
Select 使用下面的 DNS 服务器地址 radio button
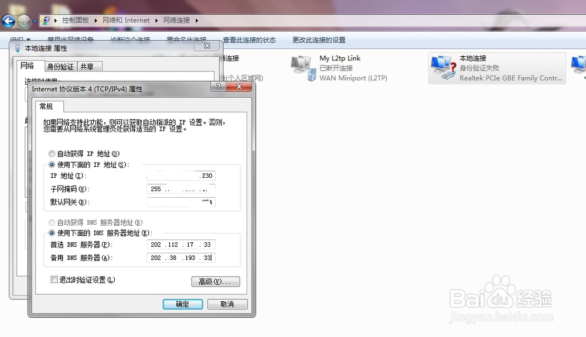52,233
